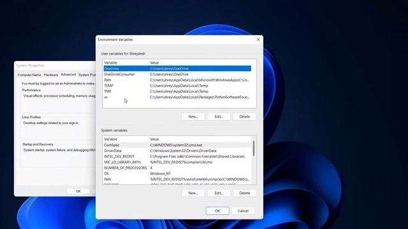Select the vs user variable
This screenshot has width=408, height=229.
point(177,97)
